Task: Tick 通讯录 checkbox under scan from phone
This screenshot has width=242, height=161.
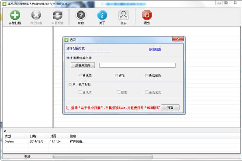Action: (x=80, y=92)
